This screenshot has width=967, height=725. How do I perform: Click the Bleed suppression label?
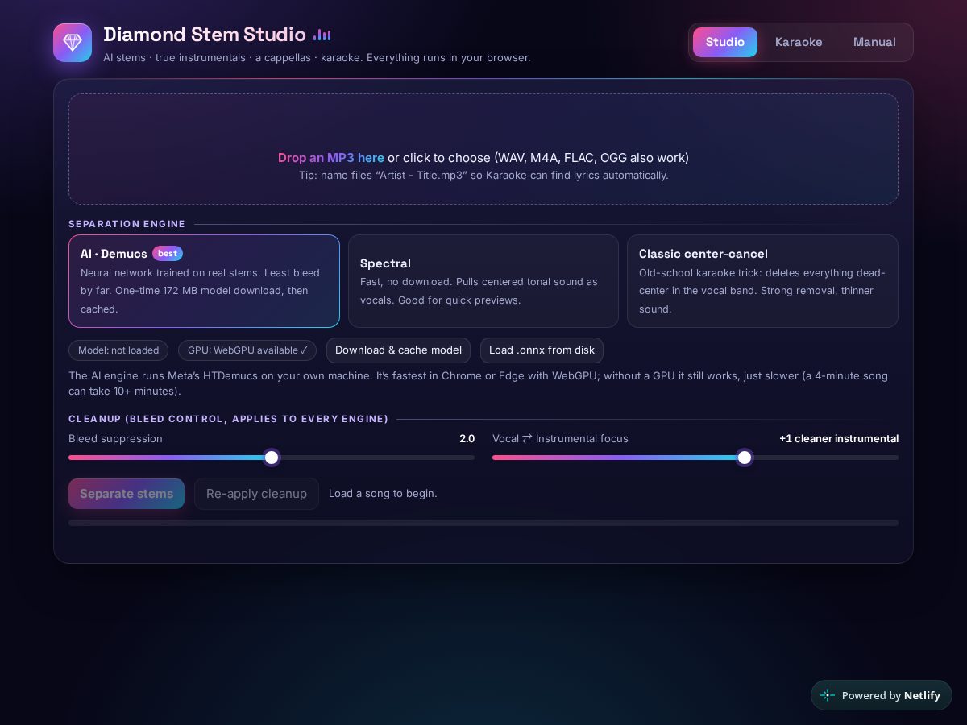(x=115, y=439)
